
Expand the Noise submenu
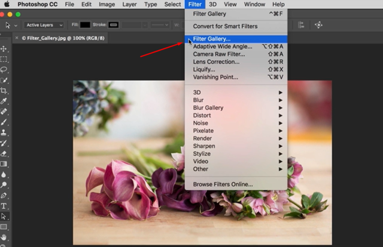click(236, 123)
